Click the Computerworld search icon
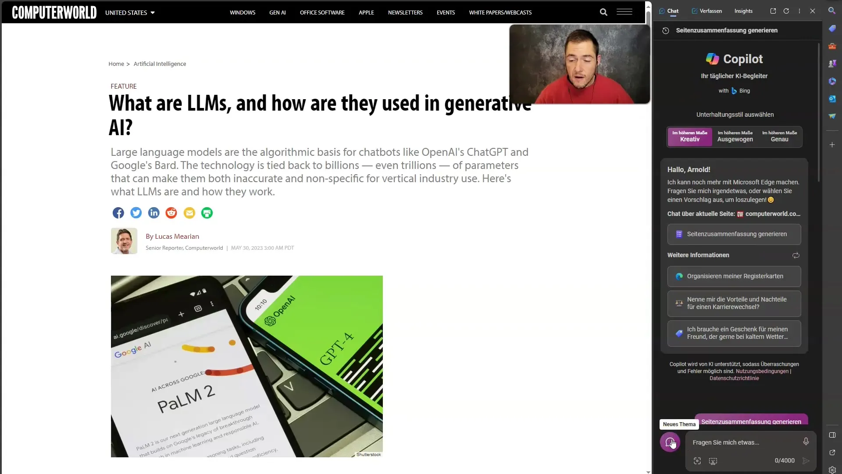 coord(603,12)
